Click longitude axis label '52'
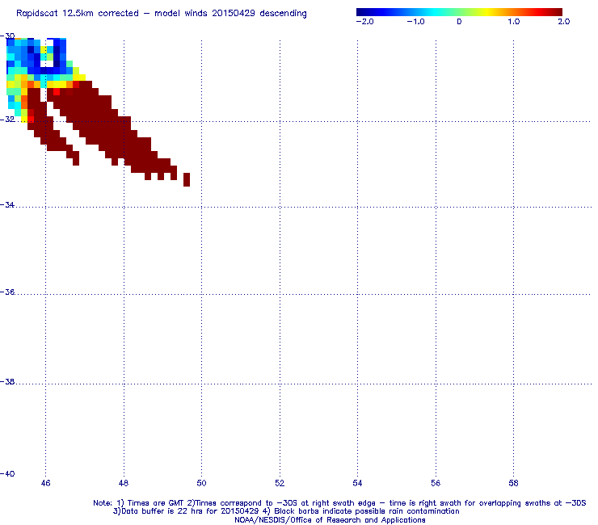The image size is (598, 525). pyautogui.click(x=280, y=484)
